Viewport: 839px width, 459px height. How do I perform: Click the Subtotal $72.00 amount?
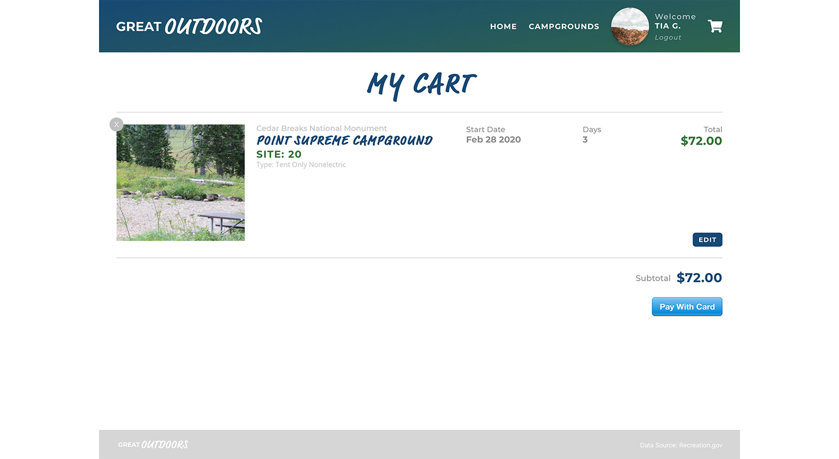[699, 278]
